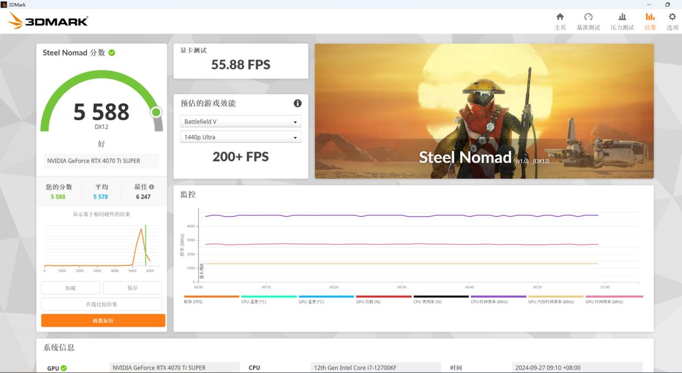Click the 12th Gen Intel Core i7-12700KF field
682x373 pixels.
[376, 368]
